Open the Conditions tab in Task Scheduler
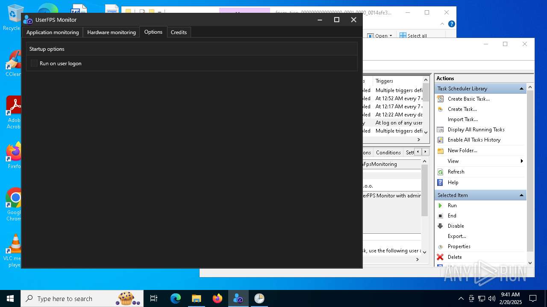Screen dimensions: 547x307 pyautogui.click(x=388, y=152)
